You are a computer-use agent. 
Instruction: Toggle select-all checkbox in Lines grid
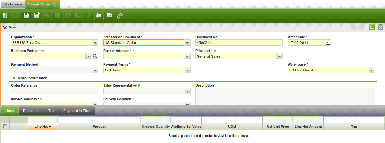pyautogui.click(x=5, y=127)
